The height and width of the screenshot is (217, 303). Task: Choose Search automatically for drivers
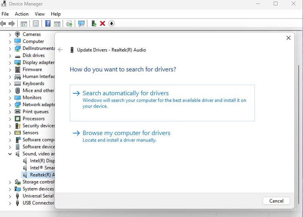tap(125, 93)
